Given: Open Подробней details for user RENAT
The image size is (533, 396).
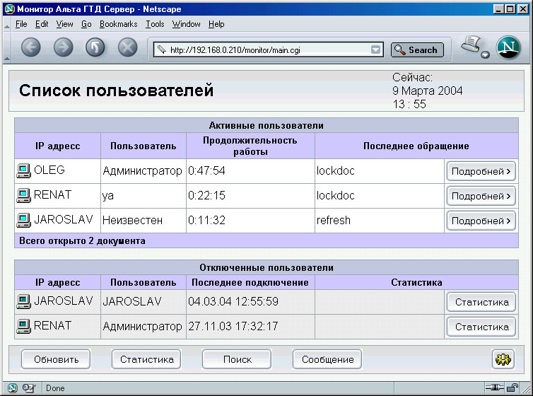Looking at the screenshot, I should 481,196.
